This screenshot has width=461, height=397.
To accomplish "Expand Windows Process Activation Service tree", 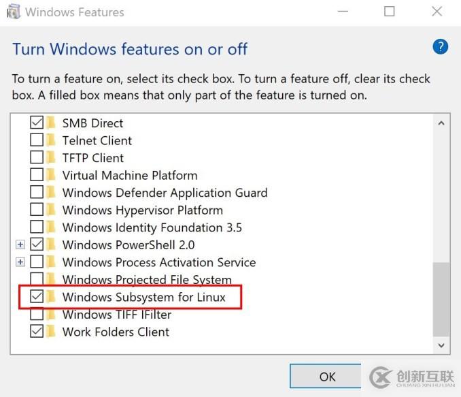I will point(20,262).
